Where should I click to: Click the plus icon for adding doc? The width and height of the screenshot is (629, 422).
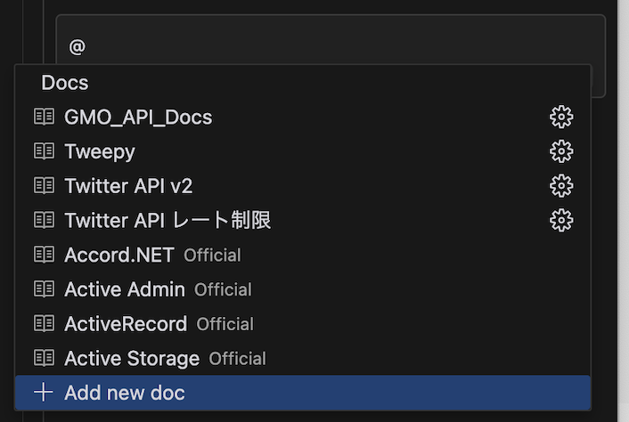(44, 393)
